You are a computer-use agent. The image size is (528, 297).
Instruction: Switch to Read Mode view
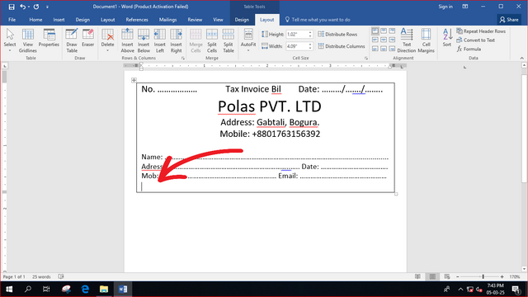point(417,277)
